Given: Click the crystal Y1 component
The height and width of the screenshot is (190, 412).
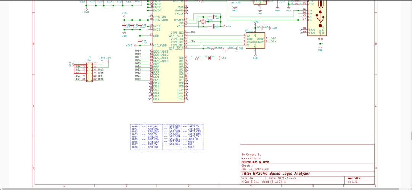Looking at the screenshot, I should click(x=203, y=23).
